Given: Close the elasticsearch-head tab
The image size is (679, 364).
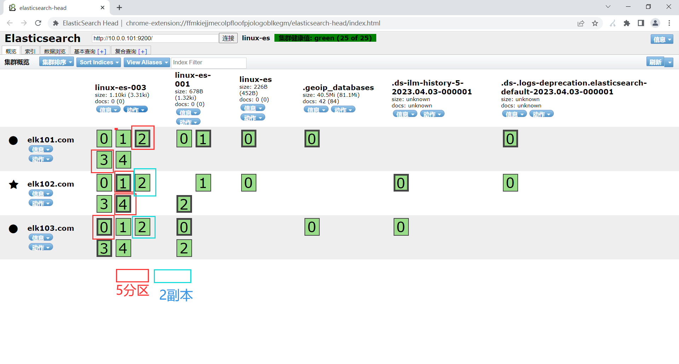Looking at the screenshot, I should [103, 7].
